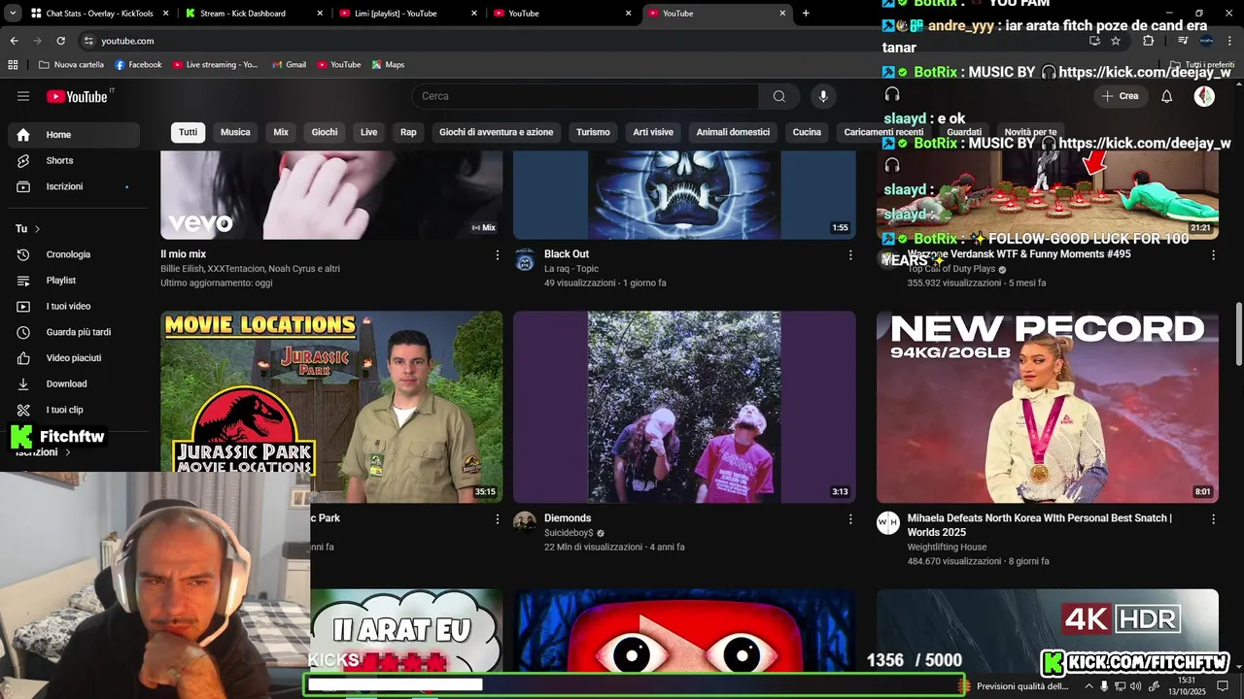Activate voice search microphone
The width and height of the screenshot is (1244, 699).
pyautogui.click(x=823, y=96)
